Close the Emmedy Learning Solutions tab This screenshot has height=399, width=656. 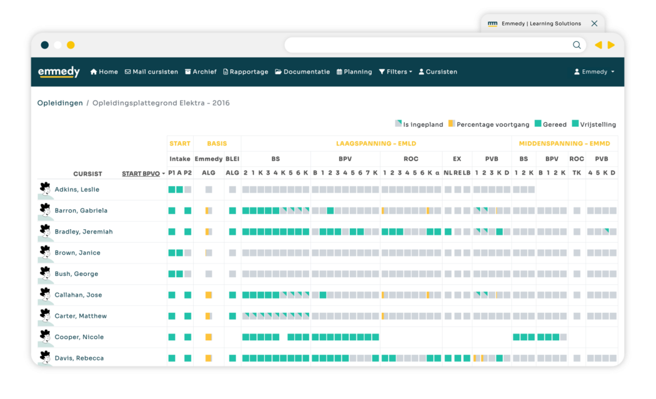594,24
